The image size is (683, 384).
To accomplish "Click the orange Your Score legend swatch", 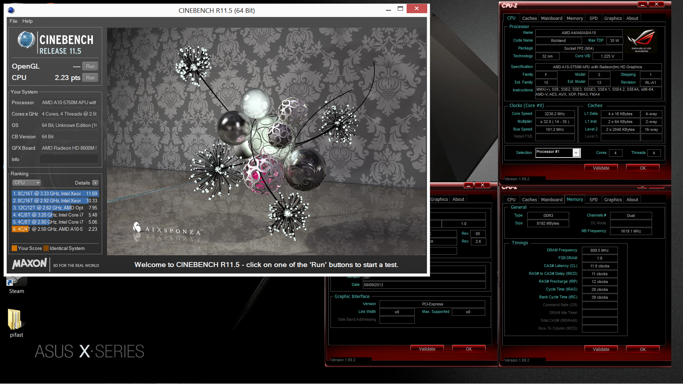I will (x=14, y=248).
